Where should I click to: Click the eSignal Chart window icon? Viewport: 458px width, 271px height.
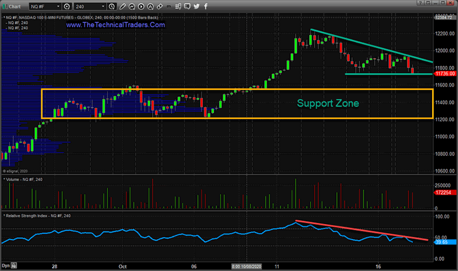click(x=5, y=6)
